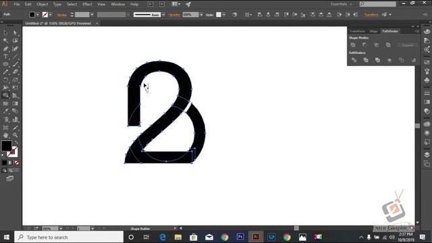Viewport: 432px width, 243px height.
Task: Click the Opacity link in control bar
Action: coord(174,15)
